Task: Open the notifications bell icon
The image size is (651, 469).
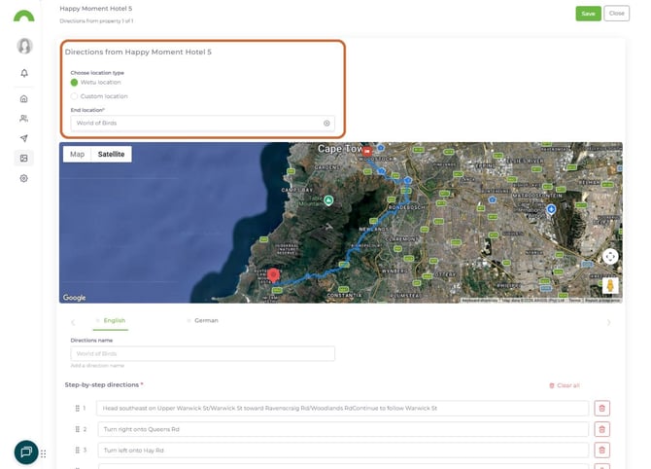Action: [24, 73]
